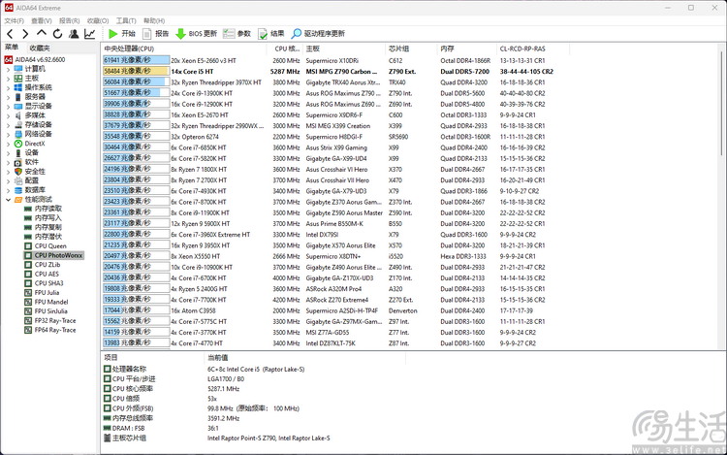Select the 内存潜伏 memory latency benchmark icon

[x=28, y=237]
